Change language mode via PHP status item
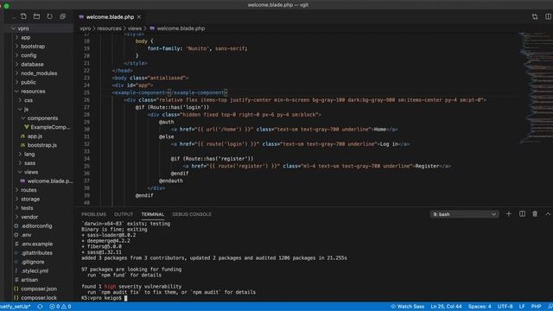Screen dimensions: 553x311 (x=536, y=307)
